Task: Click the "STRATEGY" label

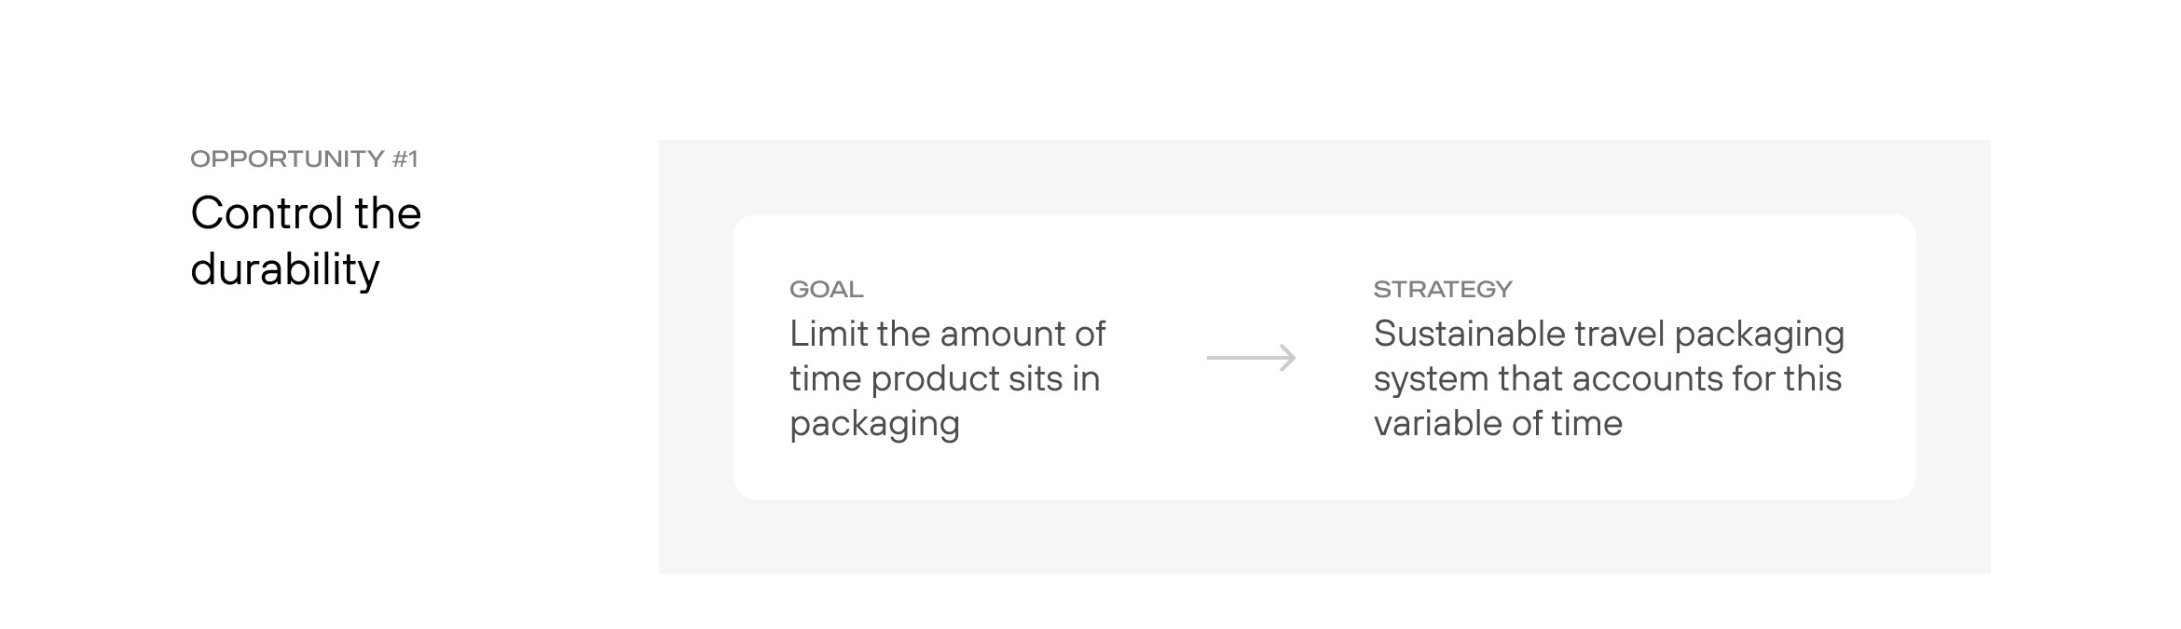Action: 1442,290
